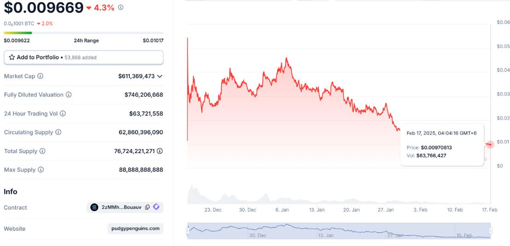Click the Max Supply info icon
Viewport: 510px width, 246px height.
coord(41,170)
